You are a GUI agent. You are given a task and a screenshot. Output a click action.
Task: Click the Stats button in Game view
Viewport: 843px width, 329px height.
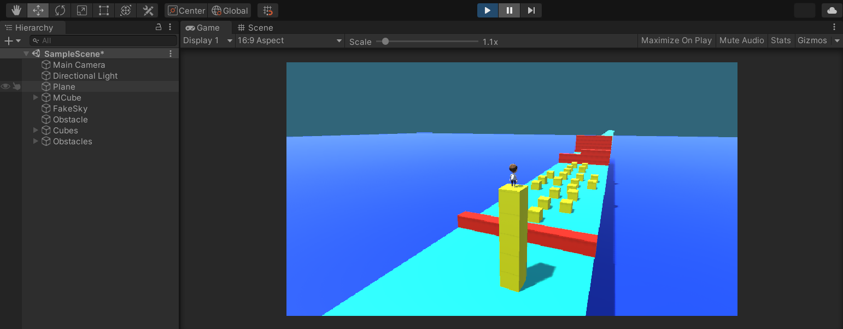pos(781,40)
